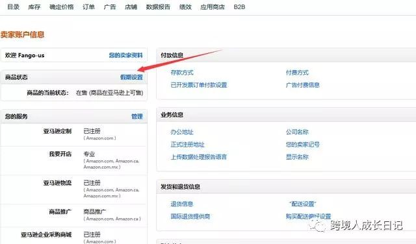This screenshot has width=416, height=244.
Task: Click the 亚马逊定制 service row label
Action: pyautogui.click(x=57, y=131)
